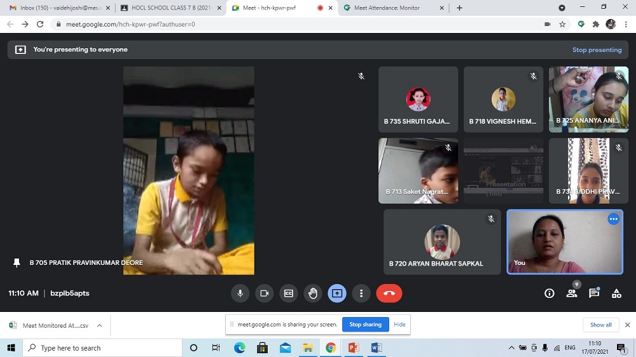Toggle closed captions button
The width and height of the screenshot is (636, 357).
tap(288, 293)
